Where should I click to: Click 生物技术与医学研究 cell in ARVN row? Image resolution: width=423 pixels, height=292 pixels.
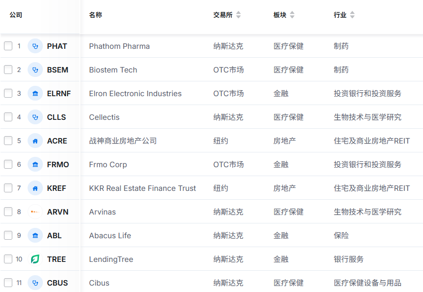pos(367,212)
